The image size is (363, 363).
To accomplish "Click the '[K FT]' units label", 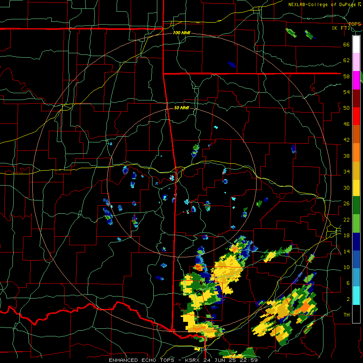I will click(341, 28).
